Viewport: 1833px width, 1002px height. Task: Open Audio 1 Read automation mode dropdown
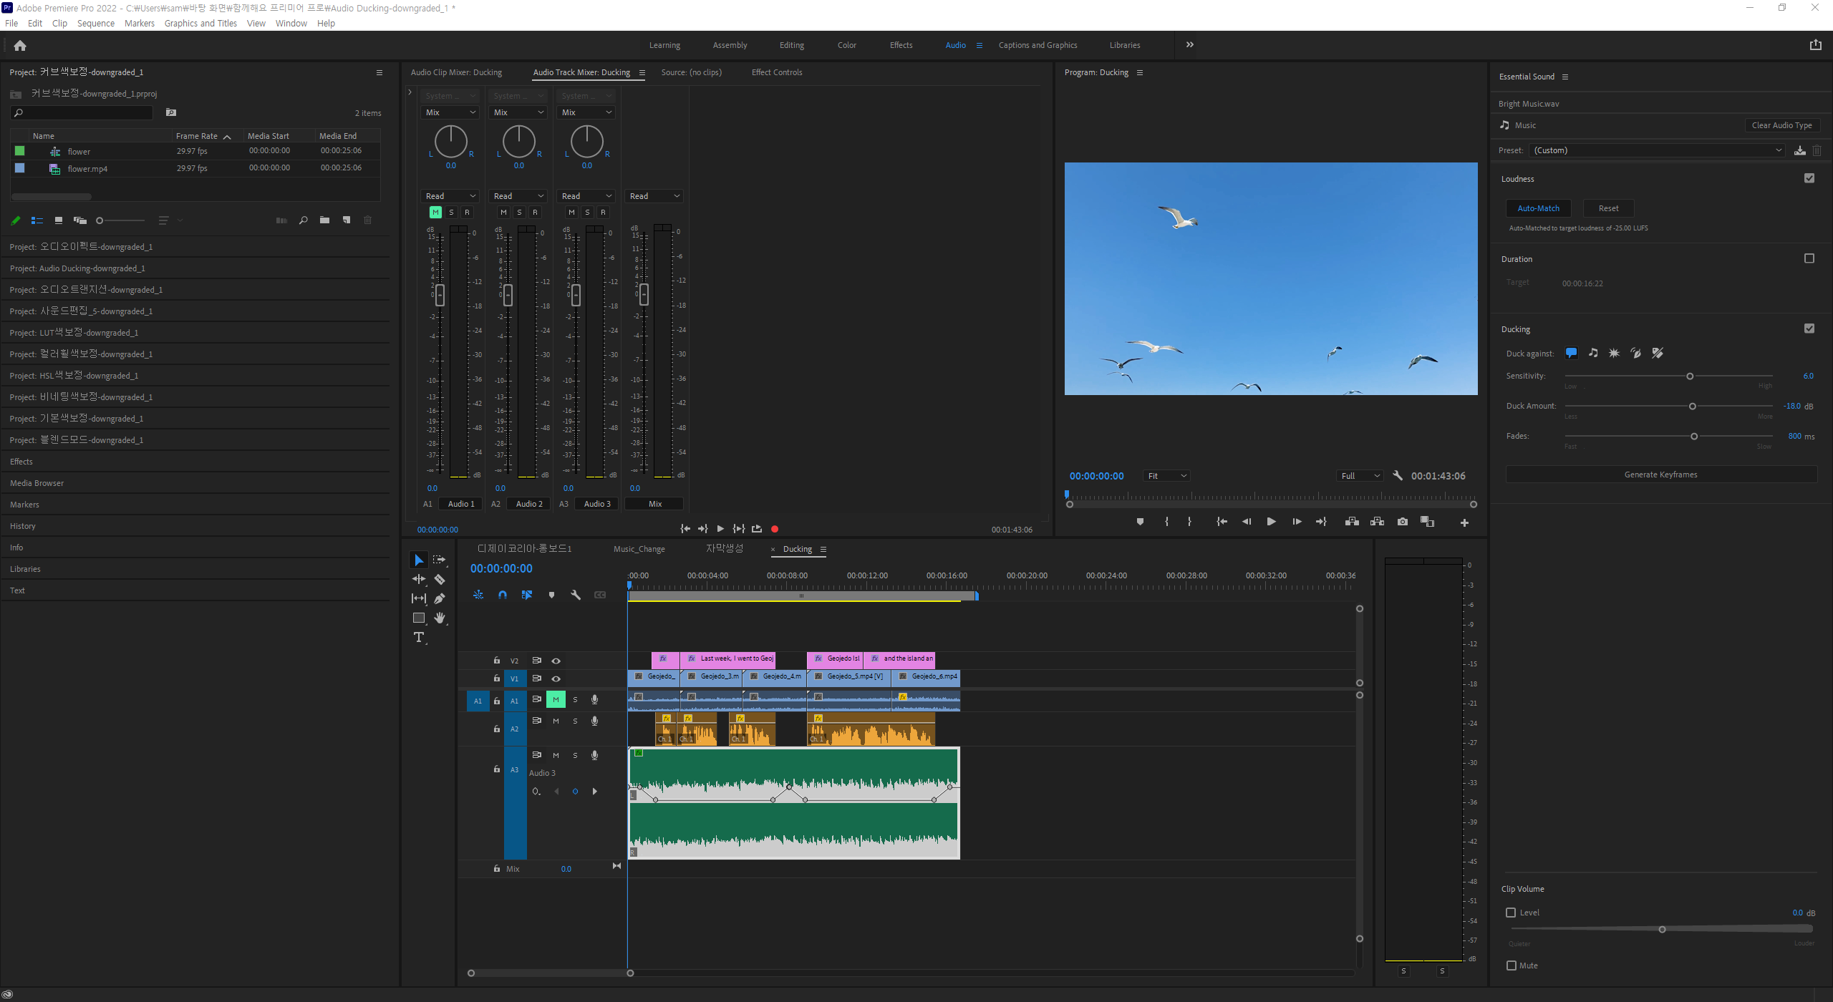tap(450, 196)
